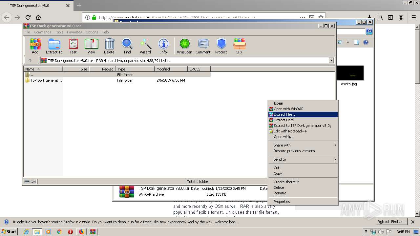
Task: Open Firefox library icon
Action: [380, 17]
